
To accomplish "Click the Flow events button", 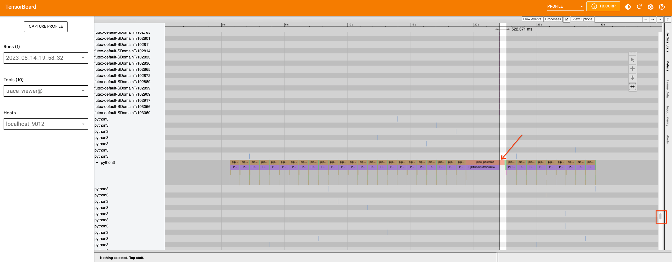I will [532, 19].
